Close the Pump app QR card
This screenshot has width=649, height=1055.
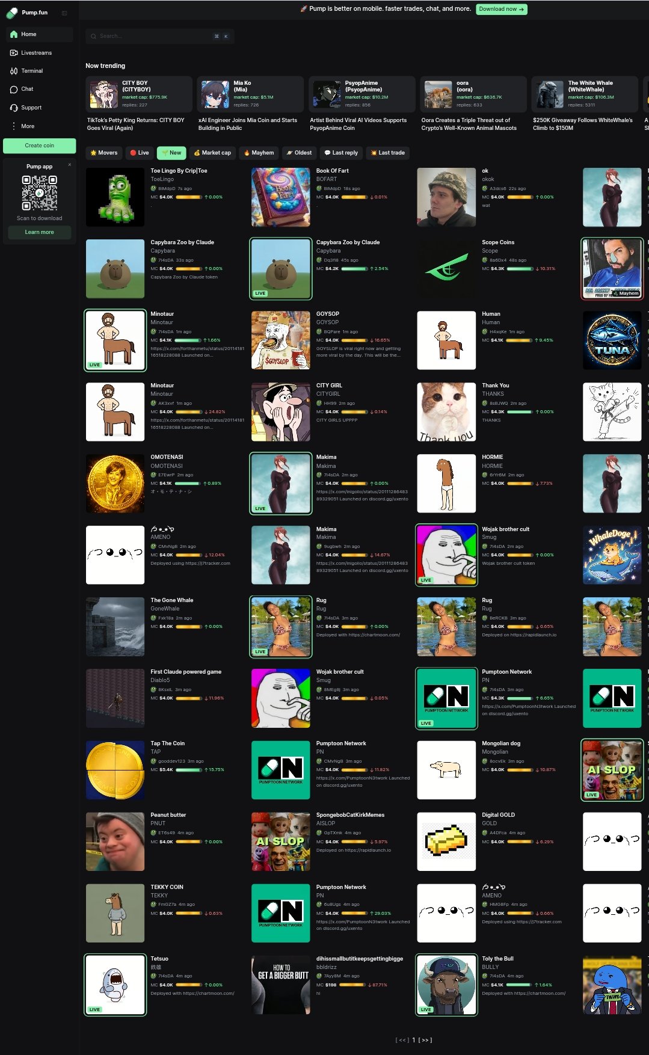point(69,165)
